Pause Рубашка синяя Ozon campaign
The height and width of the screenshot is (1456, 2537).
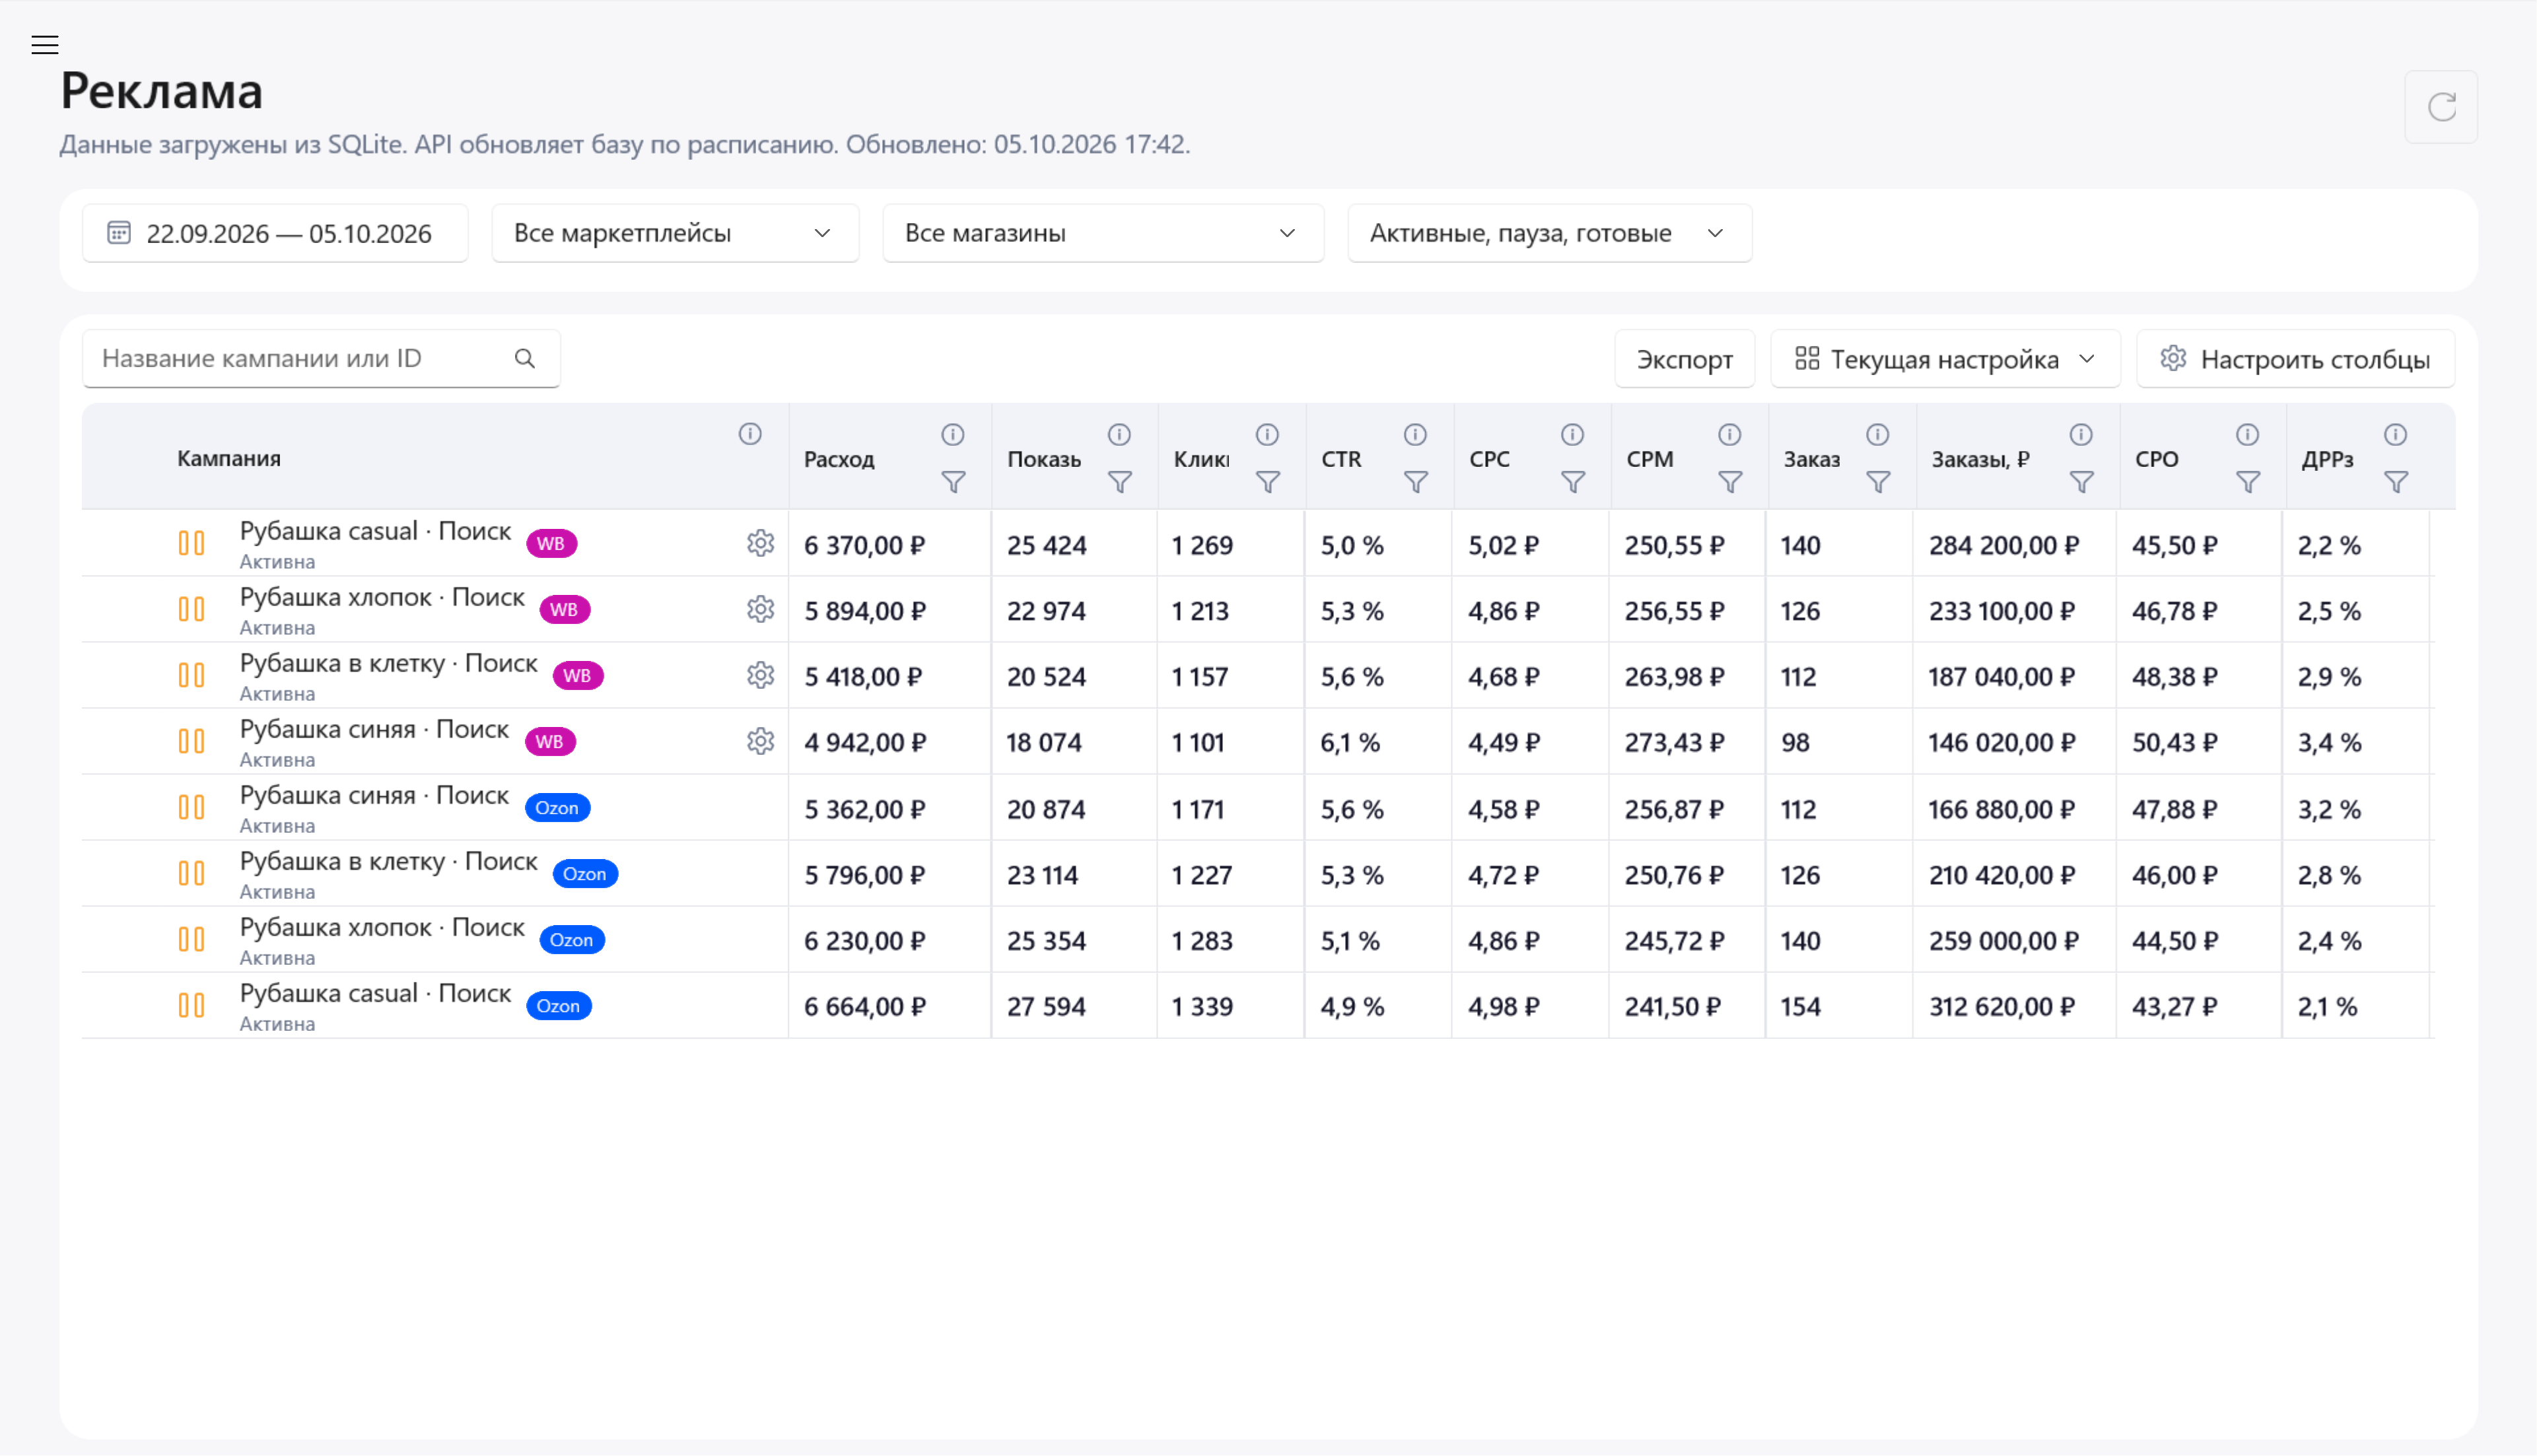(x=191, y=807)
